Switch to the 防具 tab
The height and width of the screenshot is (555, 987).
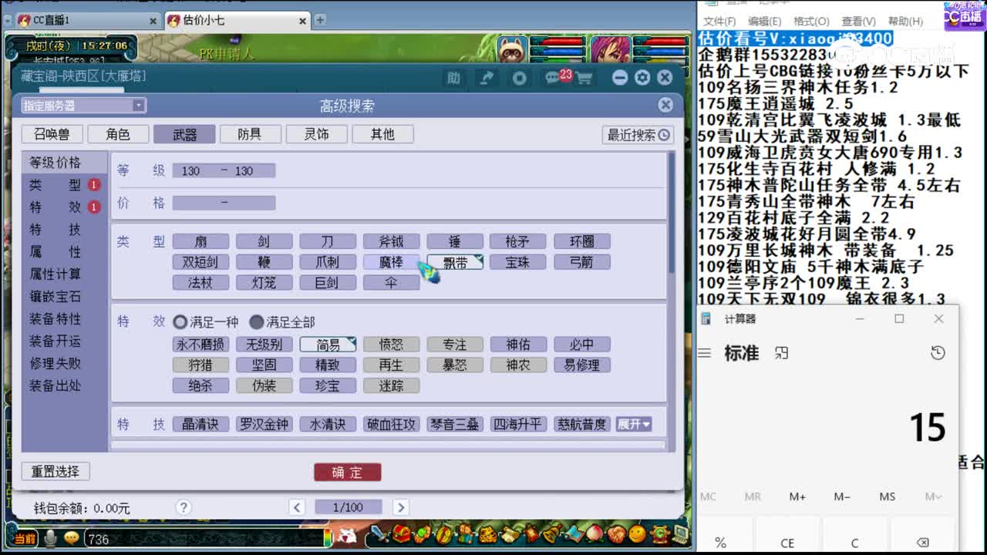point(250,134)
